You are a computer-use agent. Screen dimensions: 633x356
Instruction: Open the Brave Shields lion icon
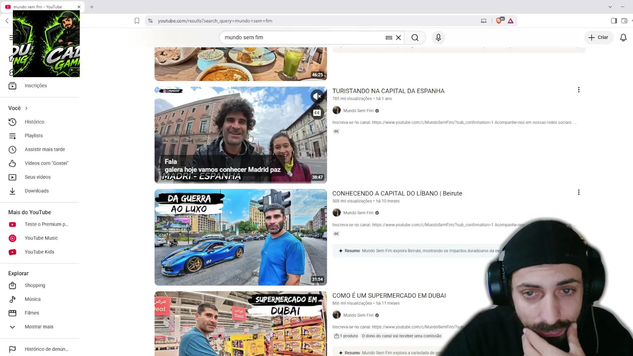[x=499, y=21]
